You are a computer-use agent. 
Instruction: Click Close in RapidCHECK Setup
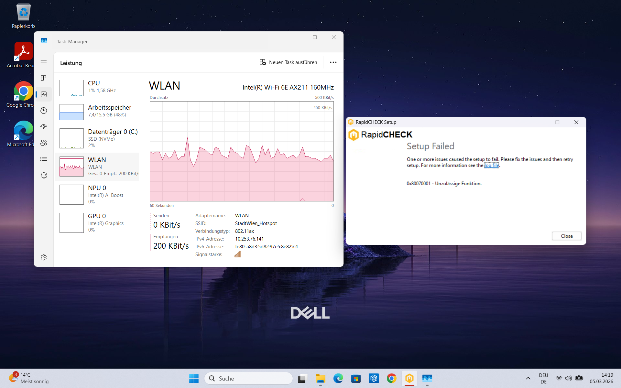(566, 236)
